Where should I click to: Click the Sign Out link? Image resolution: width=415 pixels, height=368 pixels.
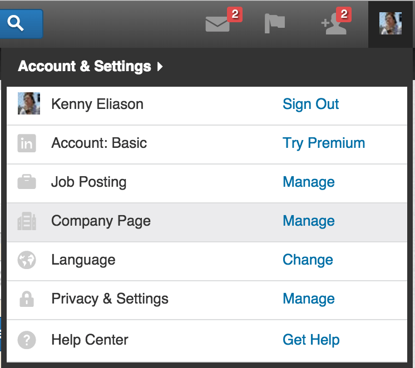(311, 104)
